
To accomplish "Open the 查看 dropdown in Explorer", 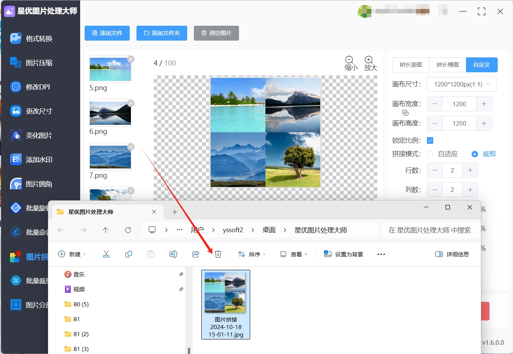I will 294,254.
